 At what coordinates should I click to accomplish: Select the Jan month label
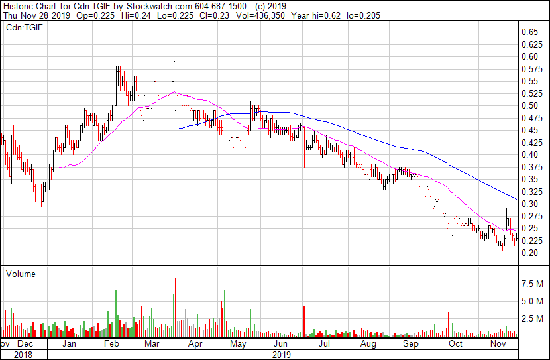coord(69,343)
